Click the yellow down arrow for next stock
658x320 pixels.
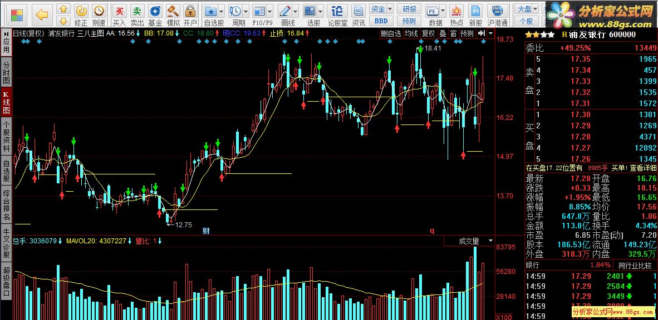63,20
